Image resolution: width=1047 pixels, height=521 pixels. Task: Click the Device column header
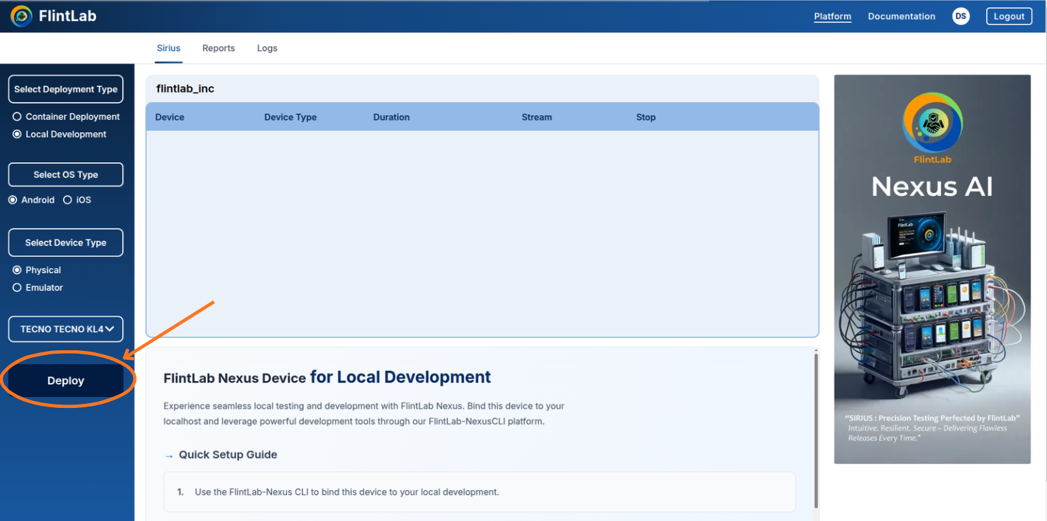click(170, 117)
